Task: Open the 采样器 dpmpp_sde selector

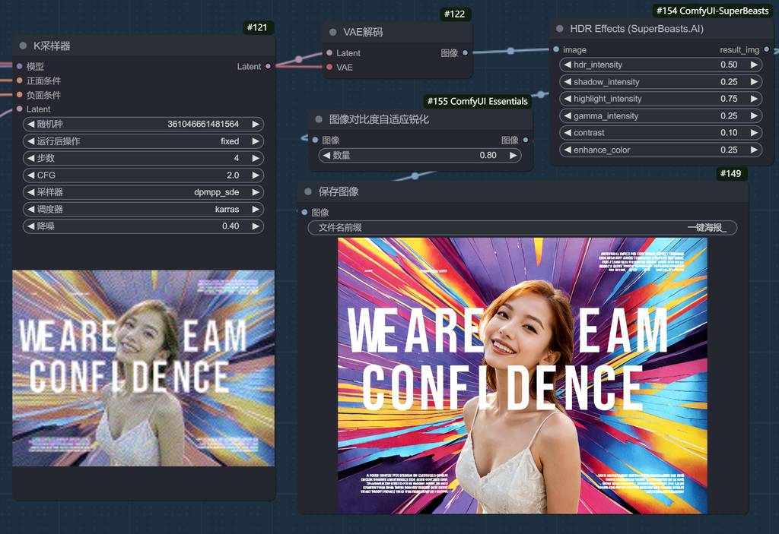Action: pyautogui.click(x=143, y=192)
